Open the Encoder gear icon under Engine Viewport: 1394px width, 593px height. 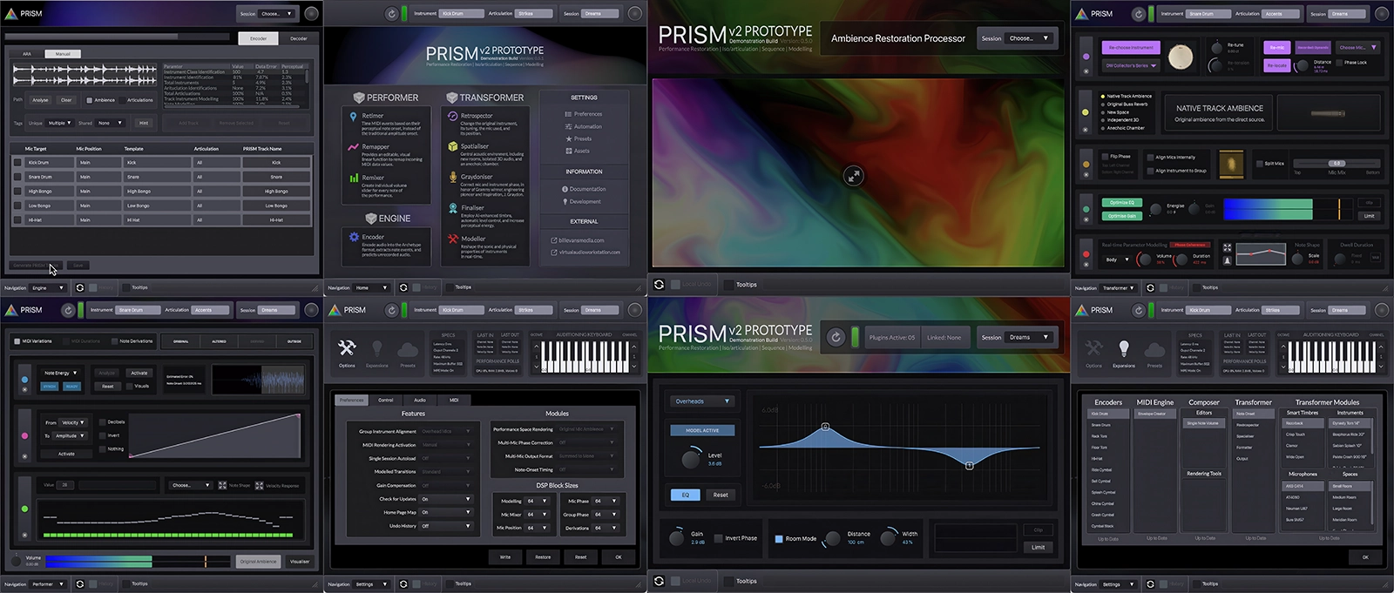[x=354, y=237]
